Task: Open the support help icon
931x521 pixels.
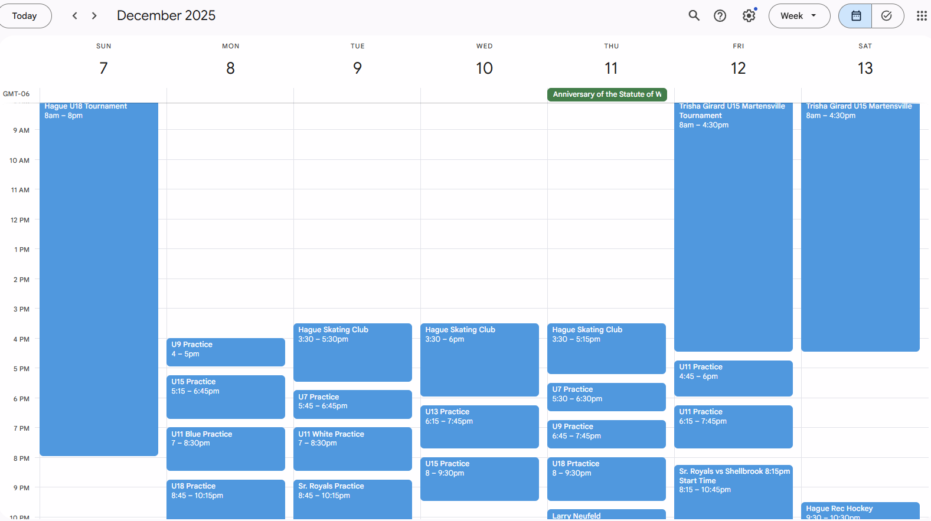Action: click(720, 16)
